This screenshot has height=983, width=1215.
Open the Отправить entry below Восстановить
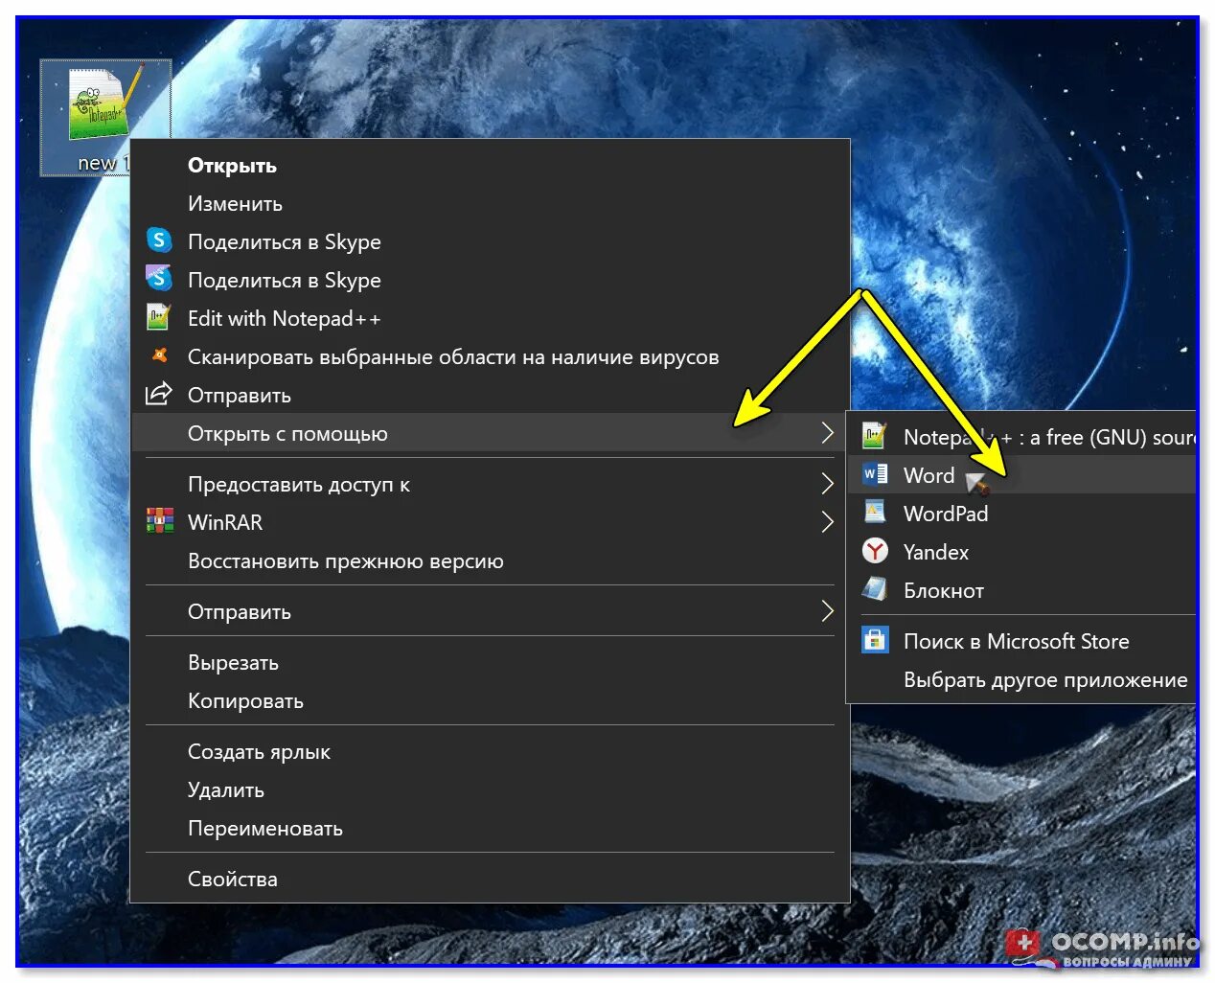490,611
